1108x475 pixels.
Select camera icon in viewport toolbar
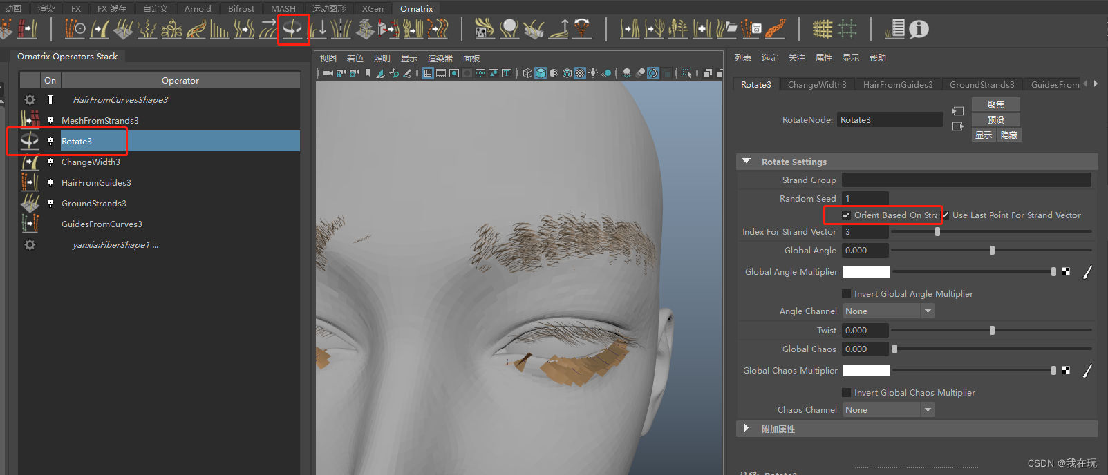(x=328, y=73)
